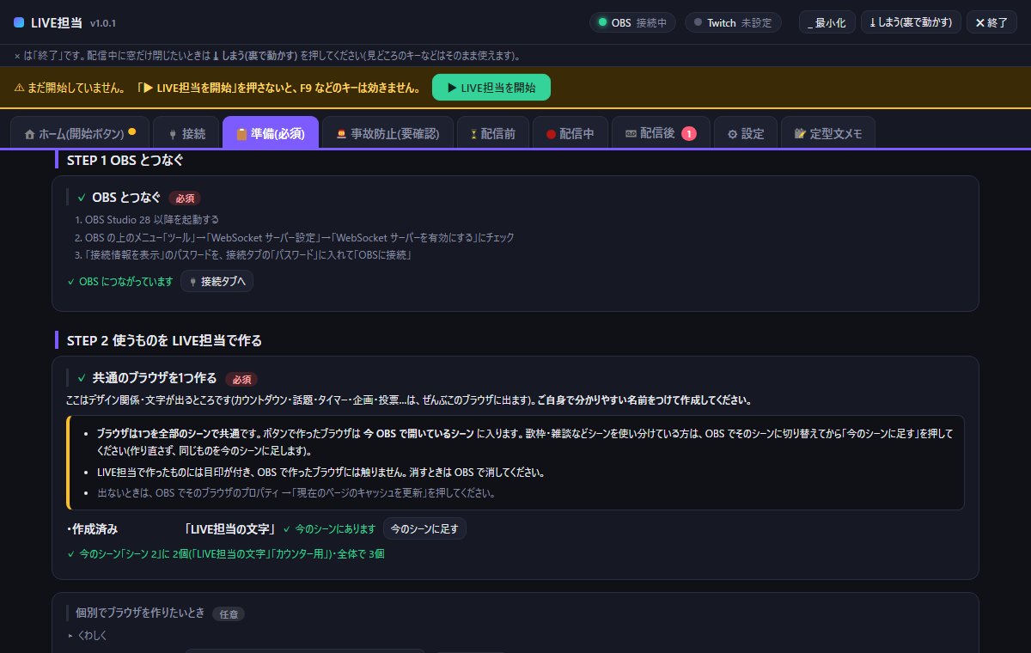Click the OBS につながっています status text
The image size is (1031, 653).
[x=120, y=281]
